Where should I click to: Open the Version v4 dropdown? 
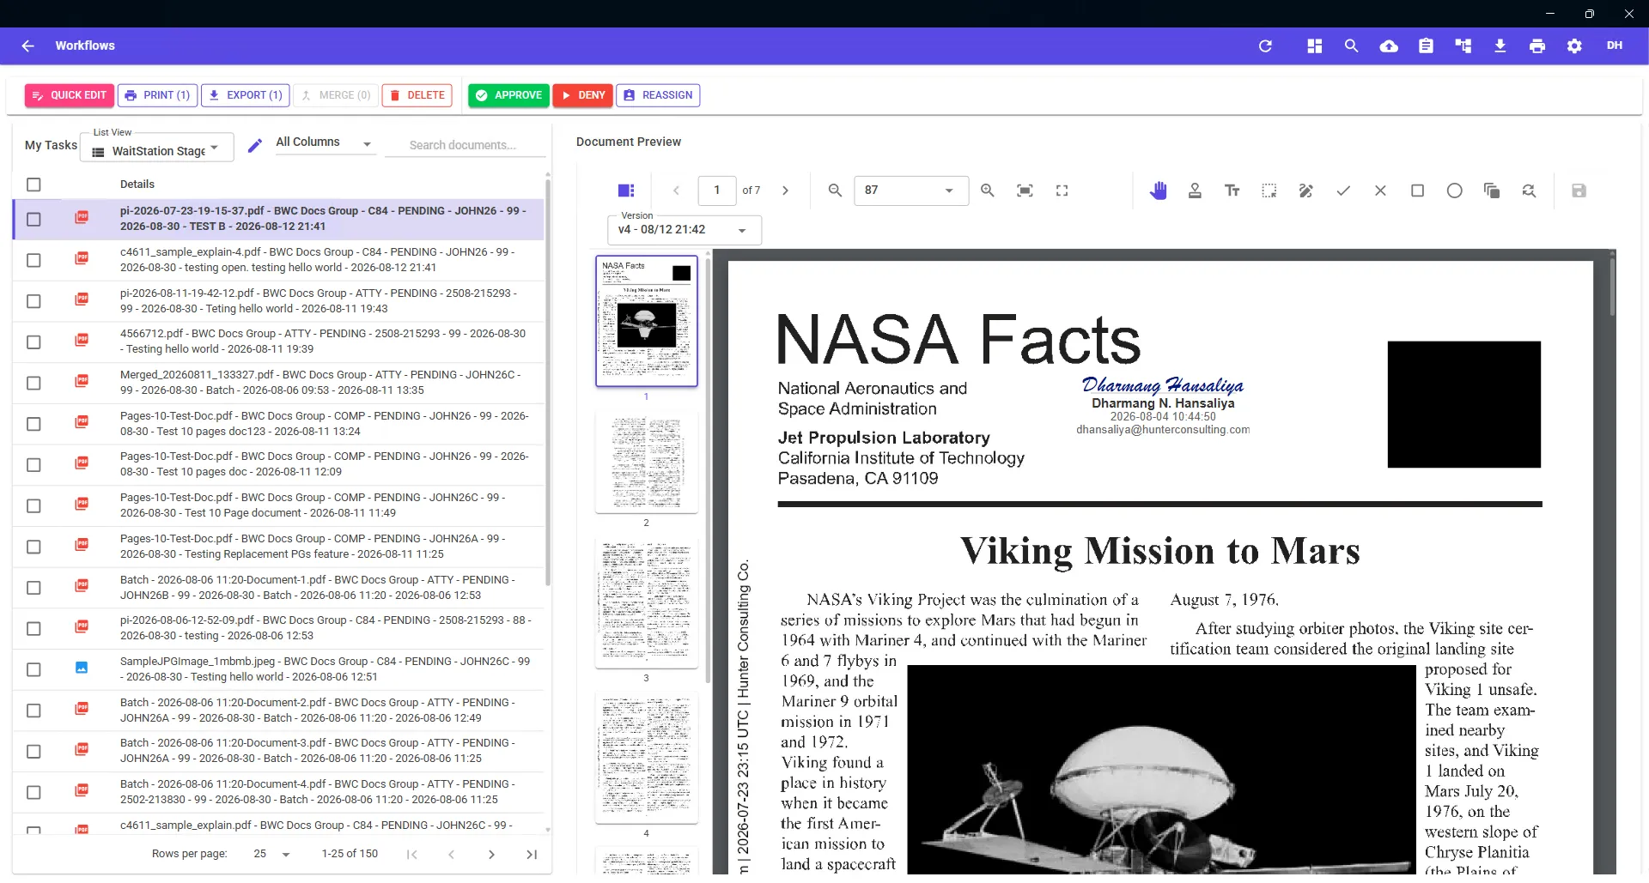point(684,230)
